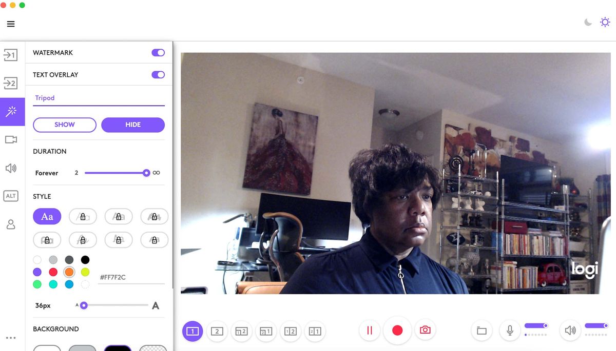Open the hamburger menu
The height and width of the screenshot is (351, 616).
[11, 24]
